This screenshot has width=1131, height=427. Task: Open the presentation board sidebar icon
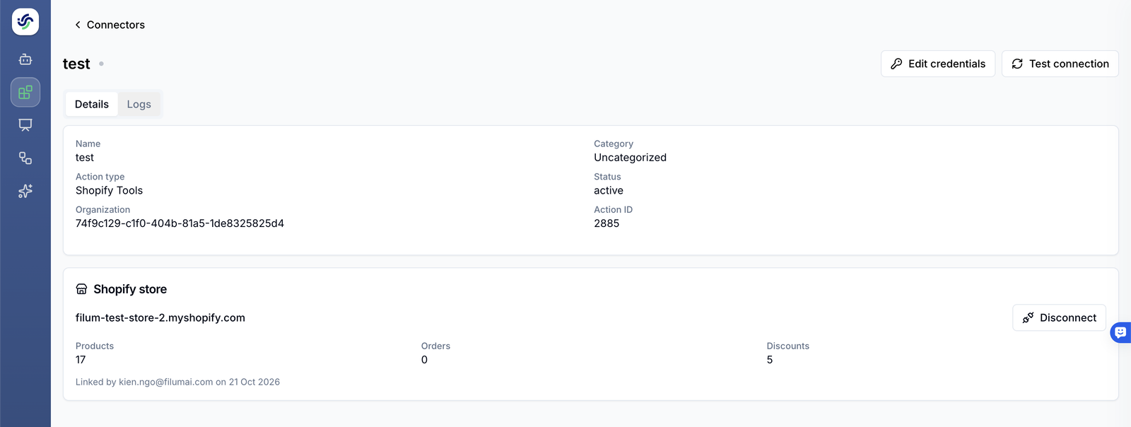click(25, 125)
